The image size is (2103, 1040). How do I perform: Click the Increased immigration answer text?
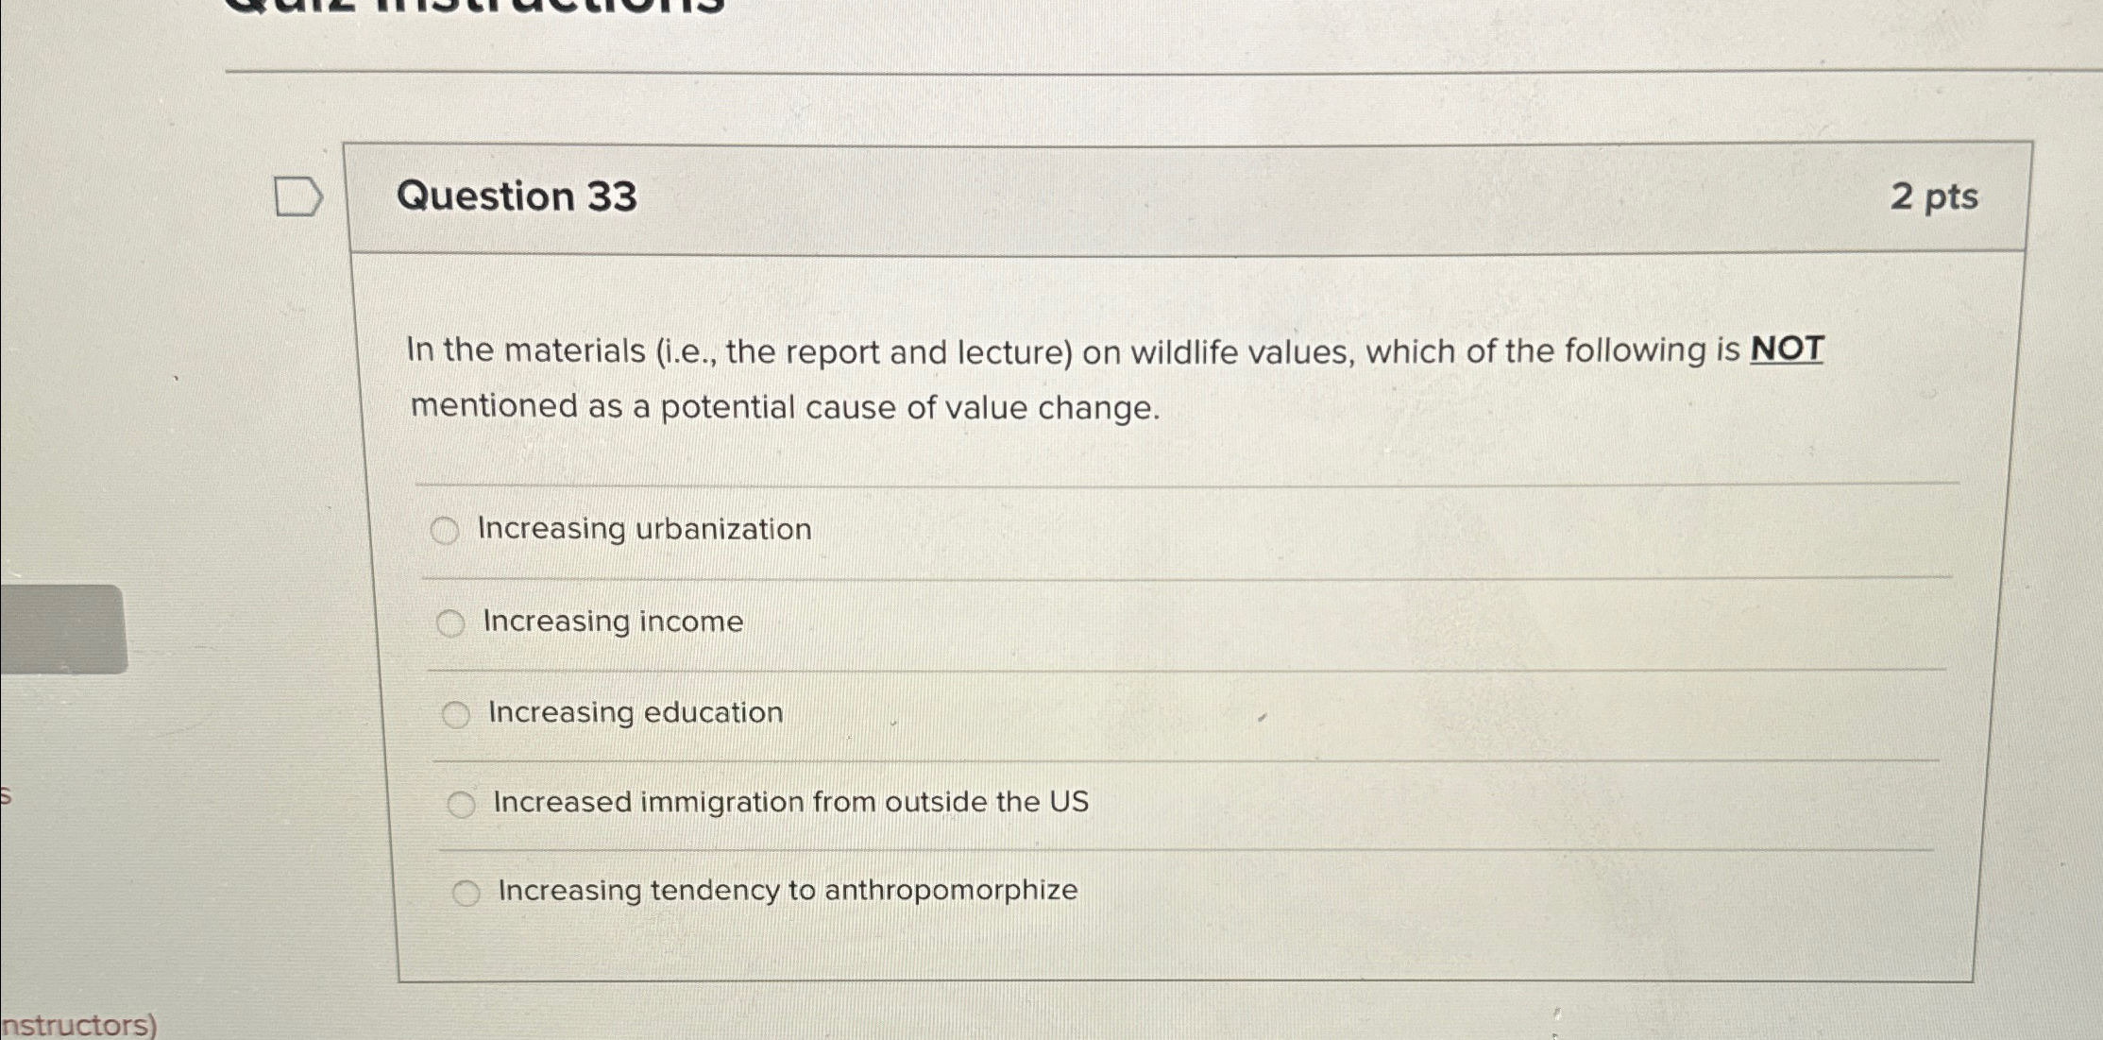(791, 802)
